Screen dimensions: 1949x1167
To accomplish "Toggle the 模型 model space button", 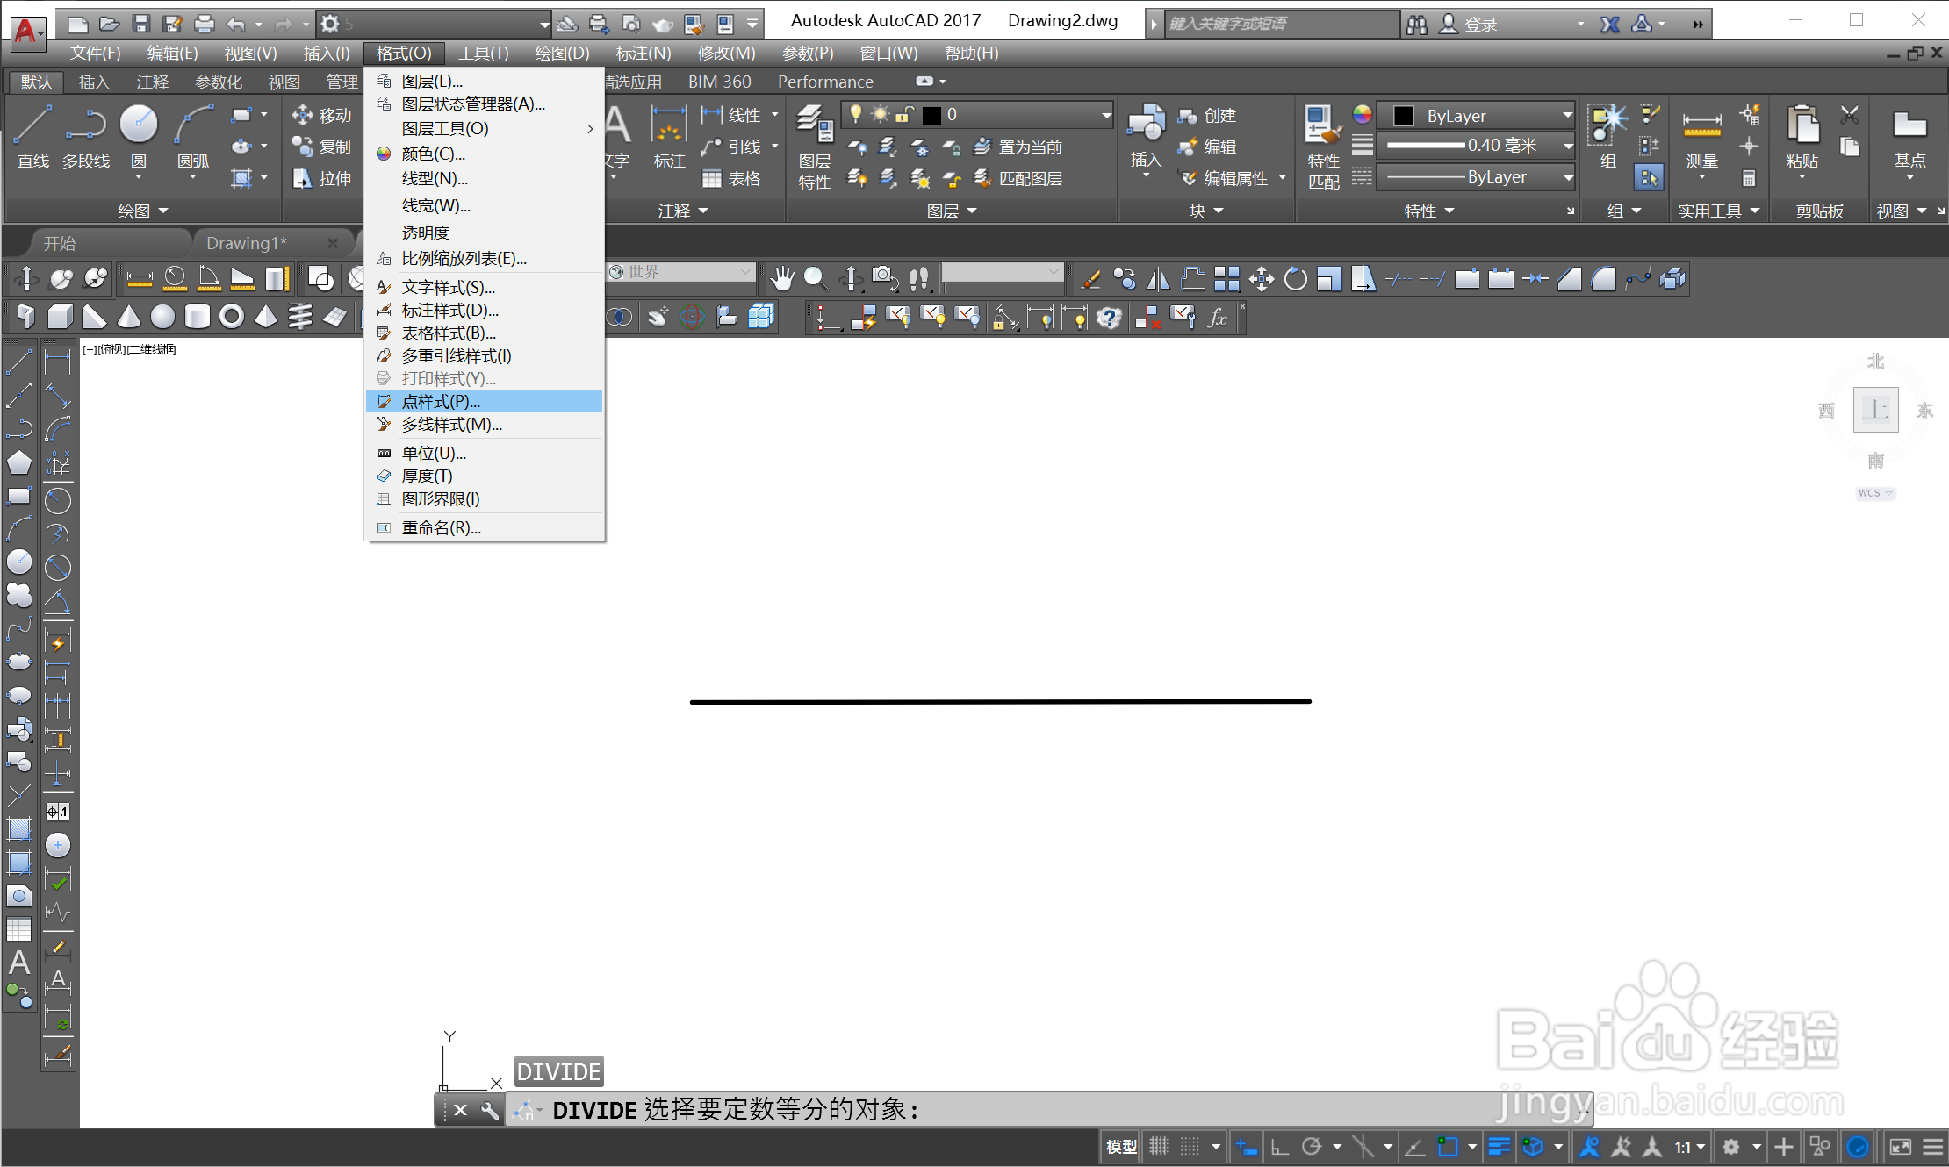I will pos(1121,1146).
